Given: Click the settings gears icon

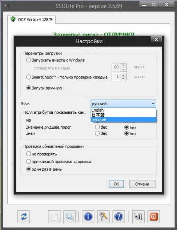Looking at the screenshot, I should 69,217.
